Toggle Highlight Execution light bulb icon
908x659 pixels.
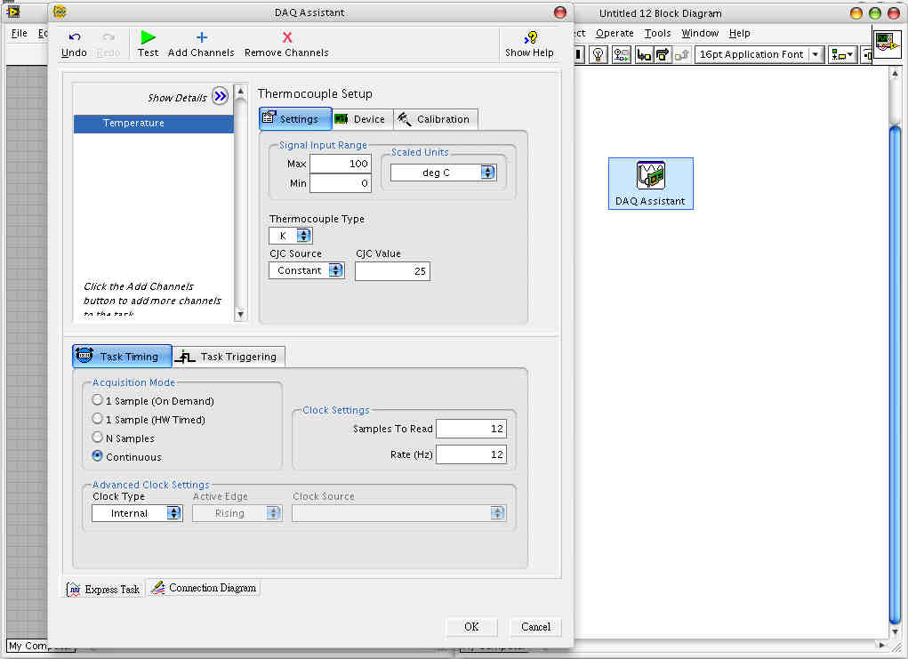(x=599, y=54)
